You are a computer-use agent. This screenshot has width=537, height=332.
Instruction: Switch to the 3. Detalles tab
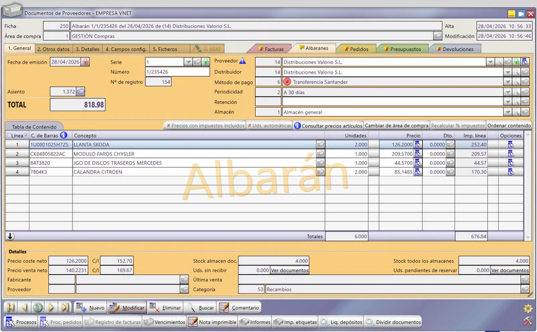click(87, 49)
